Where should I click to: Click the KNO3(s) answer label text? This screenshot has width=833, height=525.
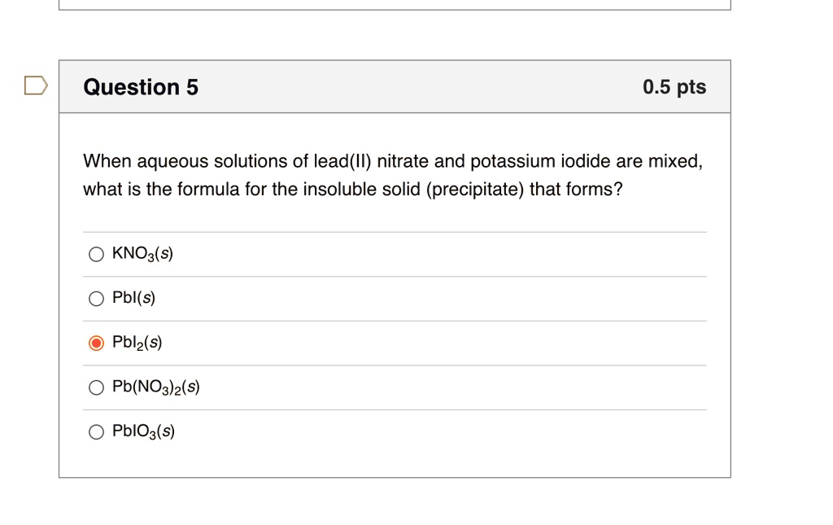[x=142, y=253]
